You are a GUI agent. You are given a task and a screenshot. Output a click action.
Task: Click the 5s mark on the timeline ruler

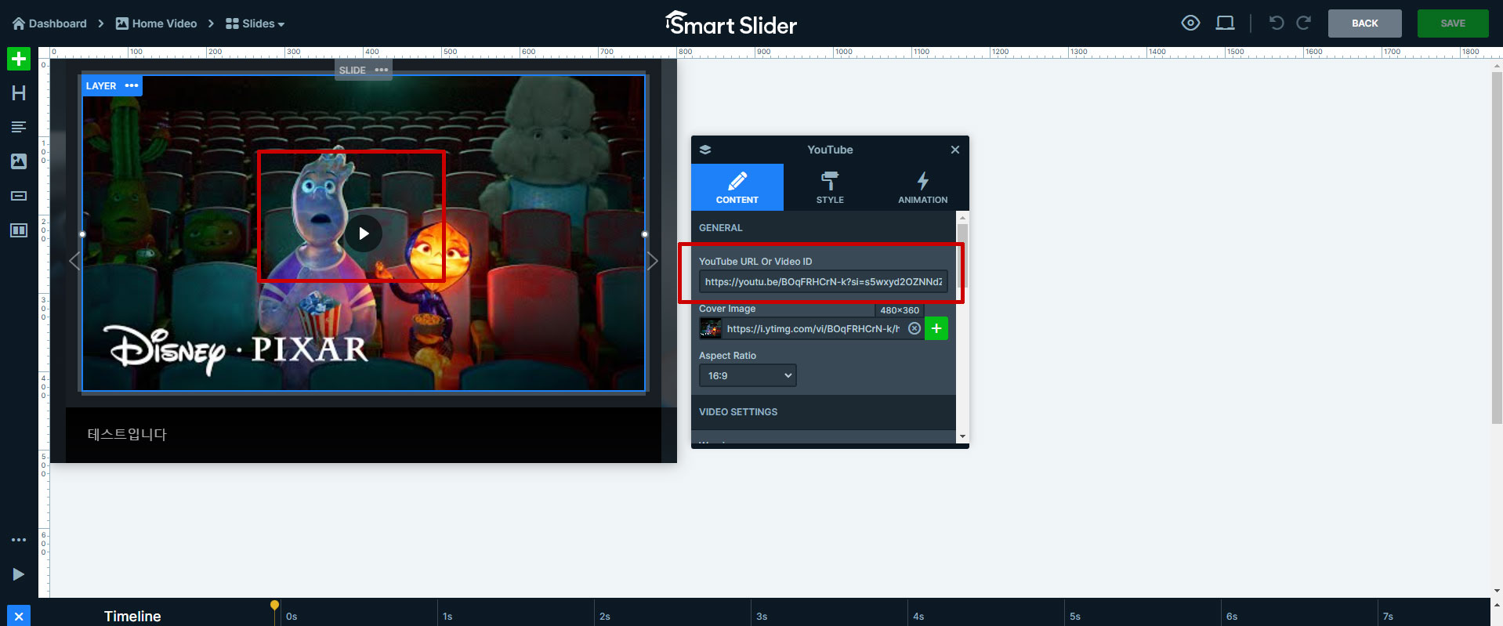(1074, 617)
